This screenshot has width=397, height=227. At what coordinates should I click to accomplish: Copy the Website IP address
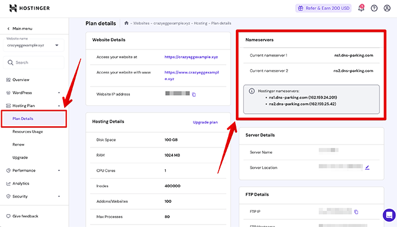(x=194, y=94)
